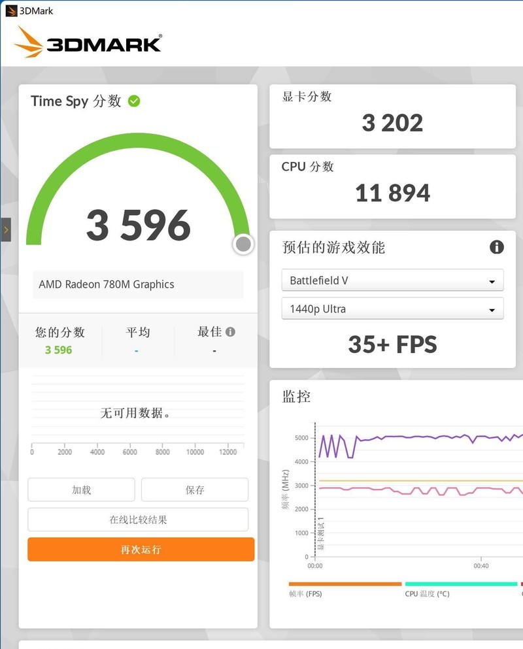Click the info icon next to 预估的游戏效能
Viewport: 523px width, 649px height.
click(x=497, y=247)
